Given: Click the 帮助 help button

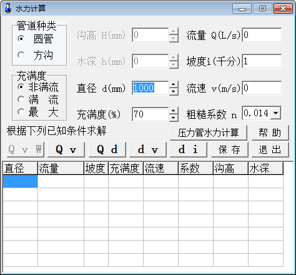Looking at the screenshot, I should click(270, 132).
